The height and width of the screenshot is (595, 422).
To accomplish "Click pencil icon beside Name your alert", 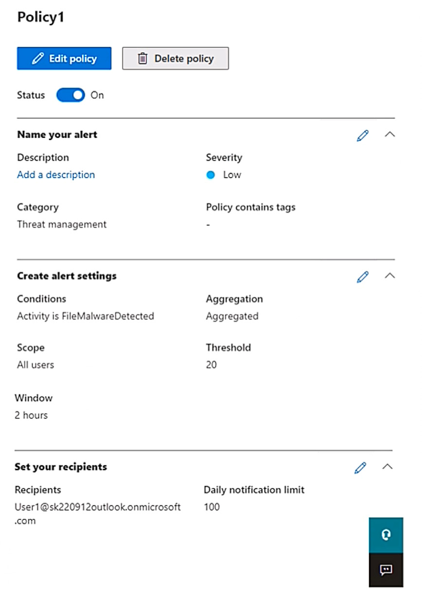I will pyautogui.click(x=362, y=135).
